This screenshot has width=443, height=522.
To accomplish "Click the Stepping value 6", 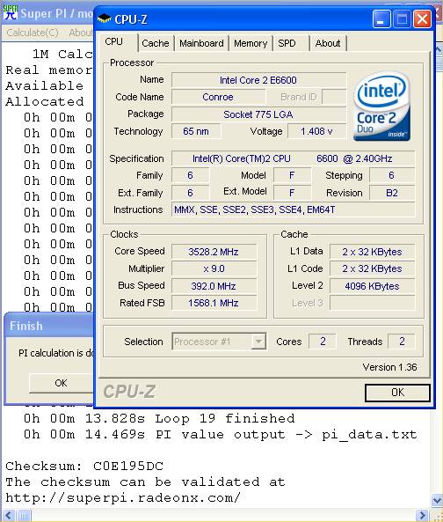I will tap(392, 175).
